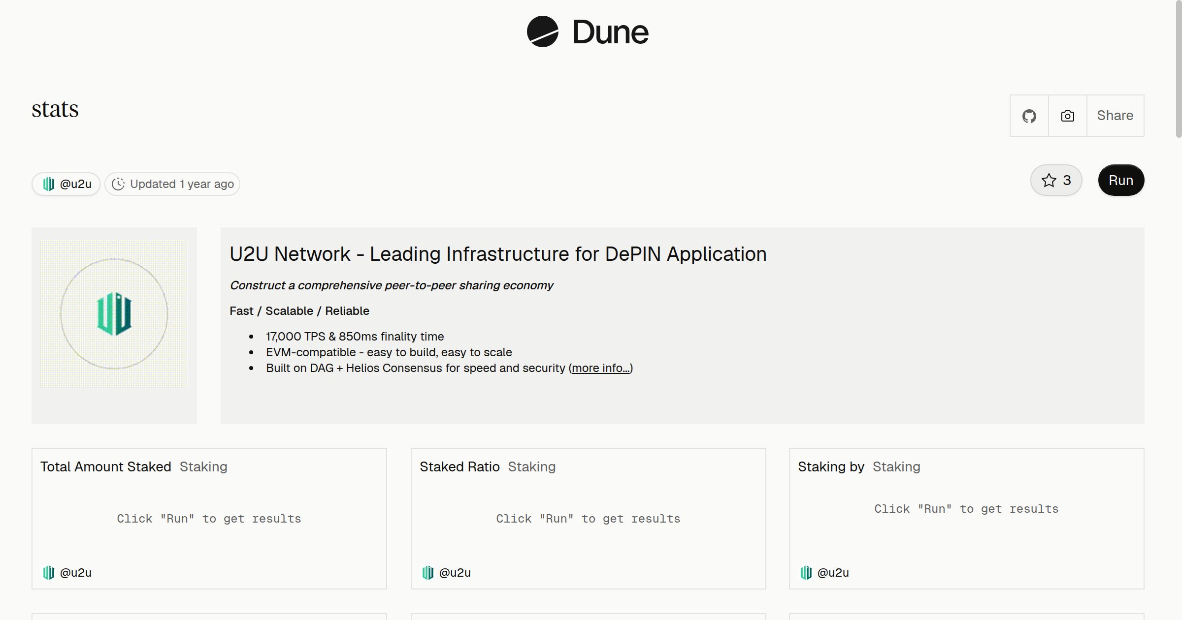Click the U2U logo thumbnail image
The width and height of the screenshot is (1182, 620).
pyautogui.click(x=114, y=314)
